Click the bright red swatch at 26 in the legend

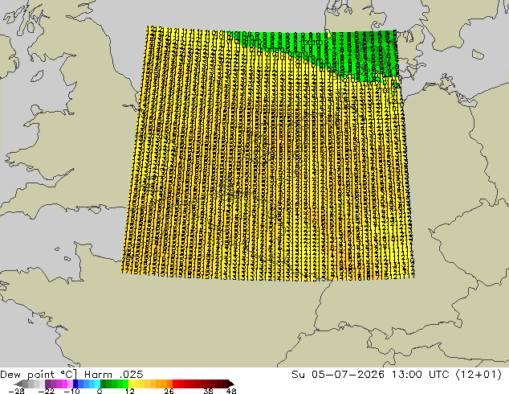click(x=175, y=384)
